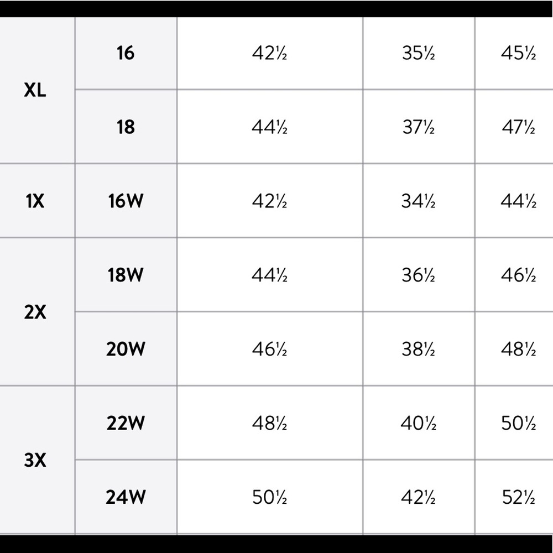Click the 48½ value in 22W row
Image resolution: width=553 pixels, height=553 pixels.
(x=269, y=423)
